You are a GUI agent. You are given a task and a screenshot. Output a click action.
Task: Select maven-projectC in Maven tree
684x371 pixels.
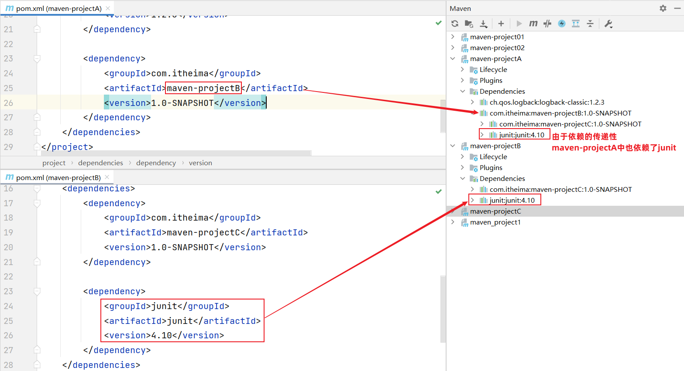click(x=495, y=211)
